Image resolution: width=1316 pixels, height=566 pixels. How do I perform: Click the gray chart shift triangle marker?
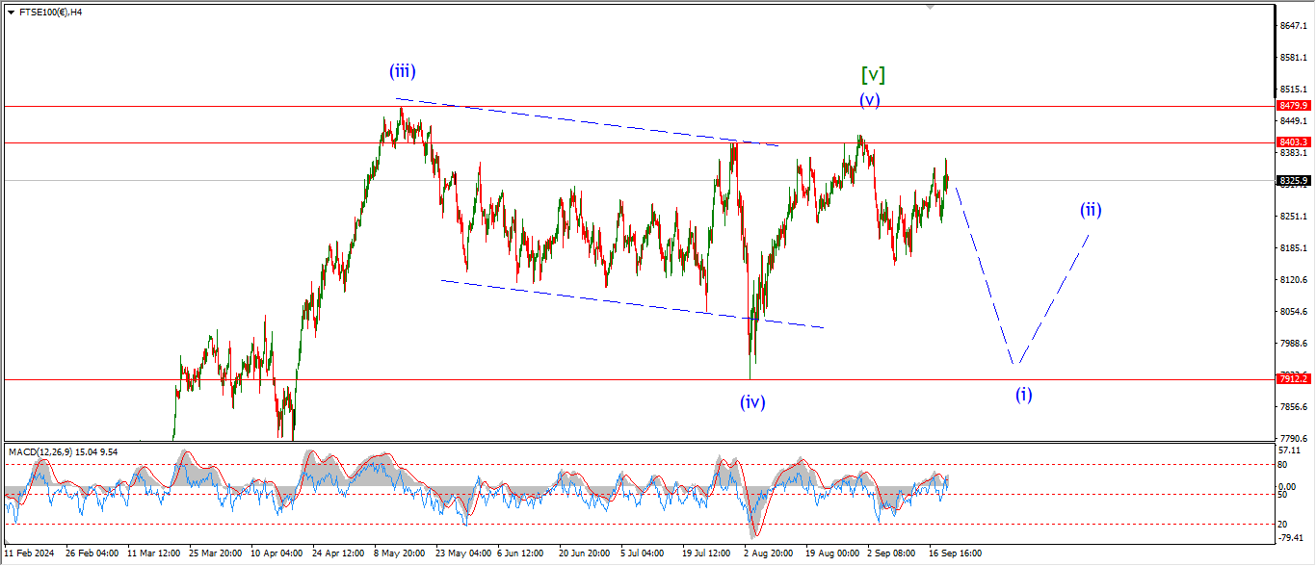click(929, 6)
